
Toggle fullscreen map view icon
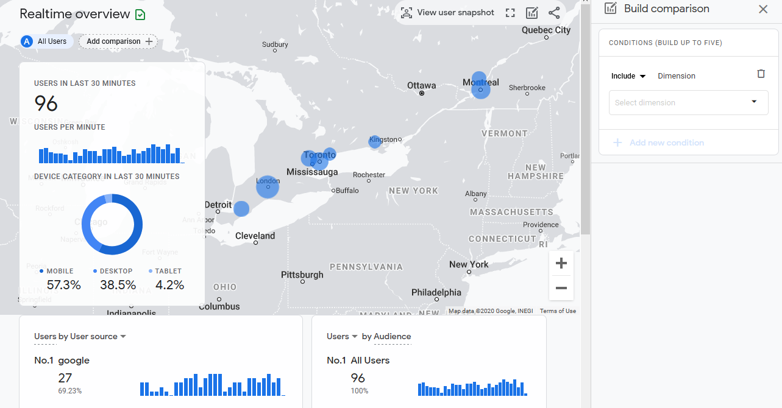[x=510, y=13]
